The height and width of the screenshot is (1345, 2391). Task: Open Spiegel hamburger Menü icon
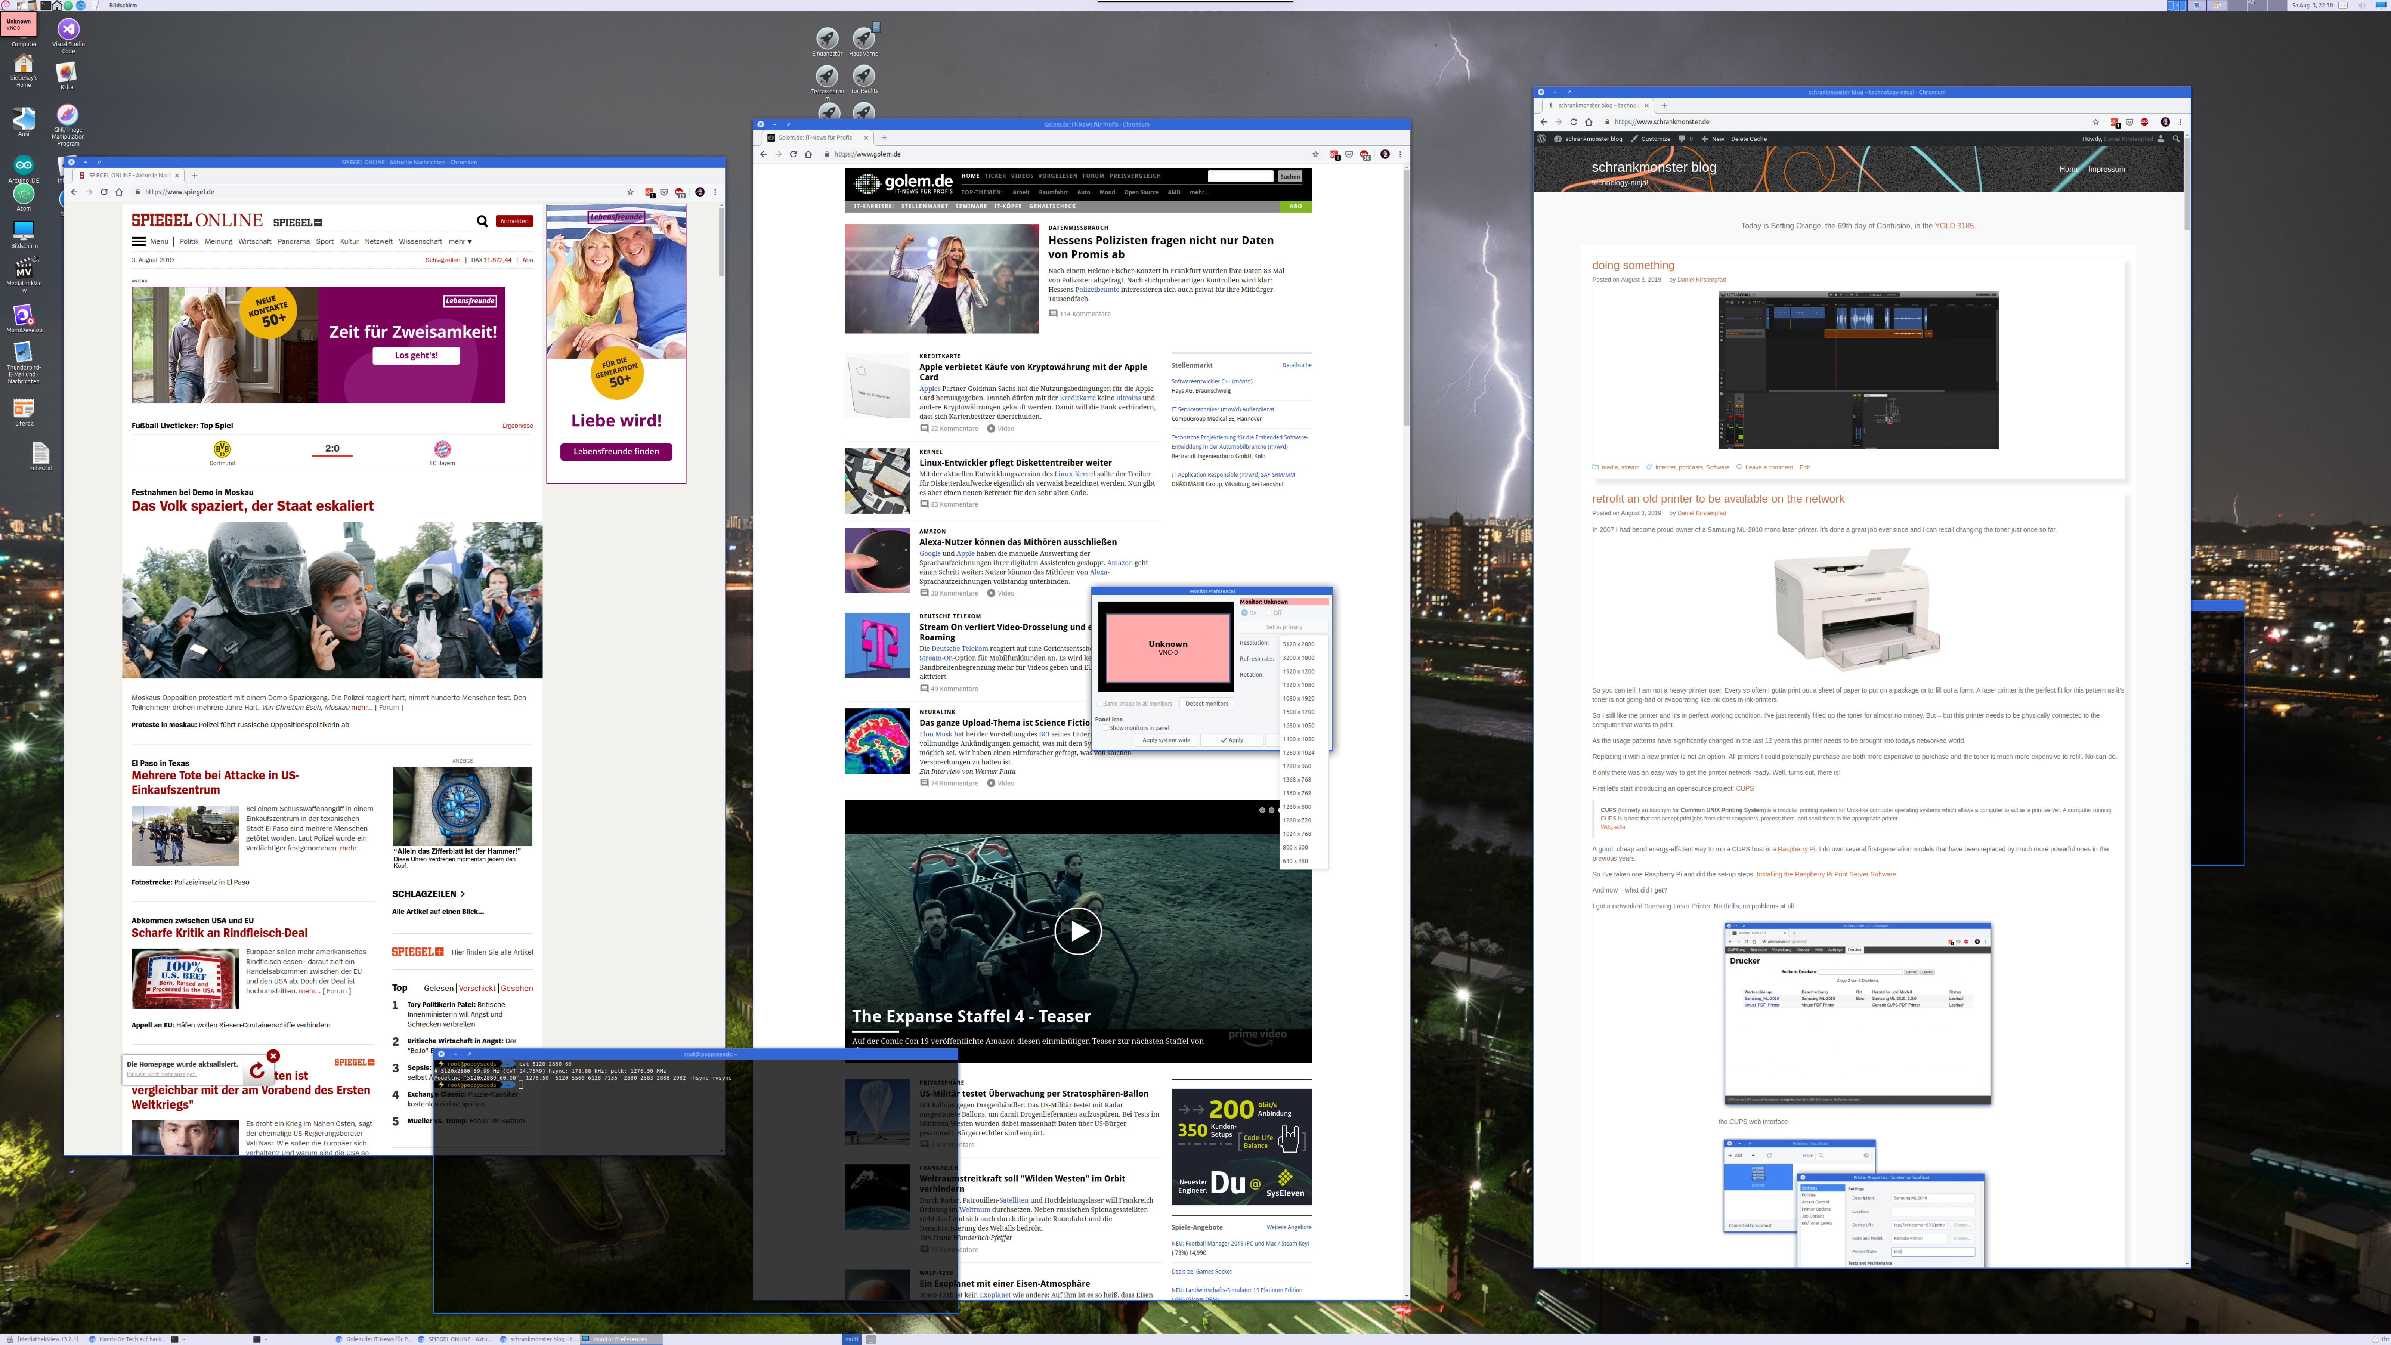(138, 241)
